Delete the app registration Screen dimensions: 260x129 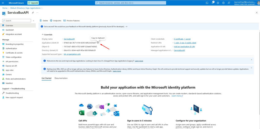[x=44, y=21]
